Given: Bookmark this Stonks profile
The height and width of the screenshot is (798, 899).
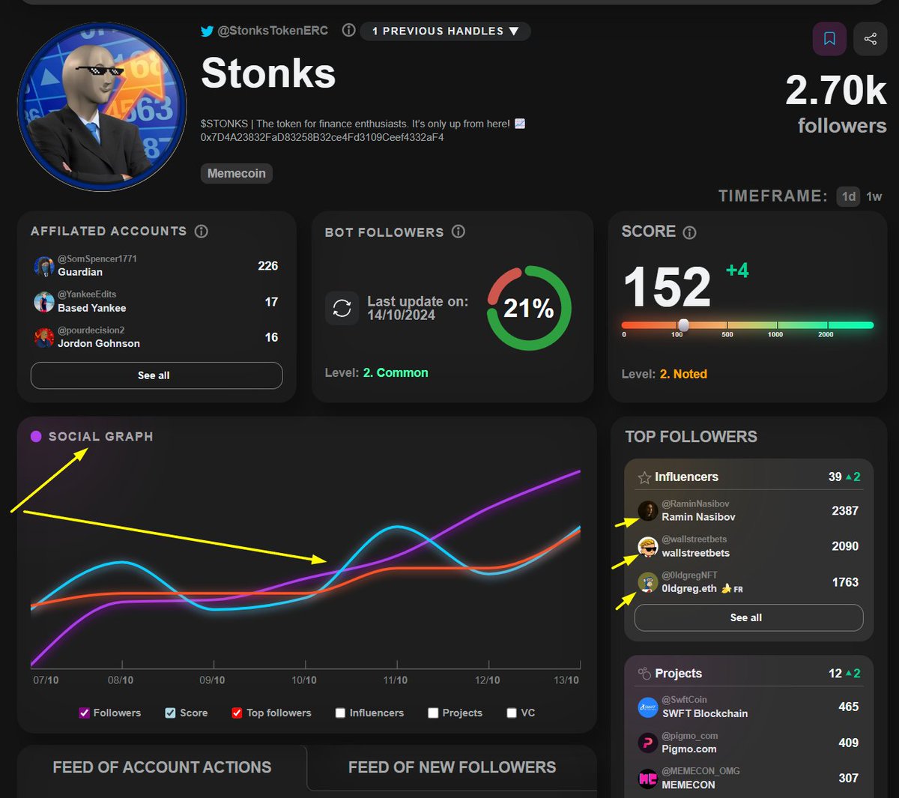Looking at the screenshot, I should tap(829, 38).
